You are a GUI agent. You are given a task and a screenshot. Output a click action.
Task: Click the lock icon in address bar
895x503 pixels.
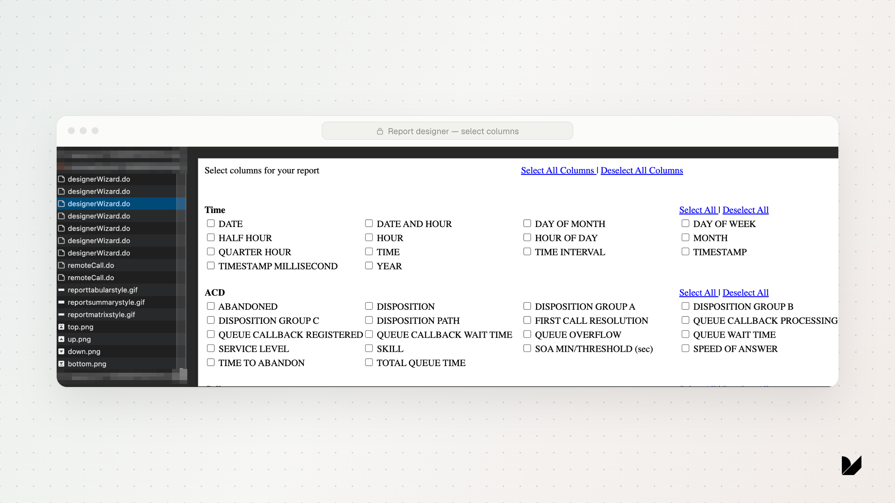pyautogui.click(x=380, y=131)
